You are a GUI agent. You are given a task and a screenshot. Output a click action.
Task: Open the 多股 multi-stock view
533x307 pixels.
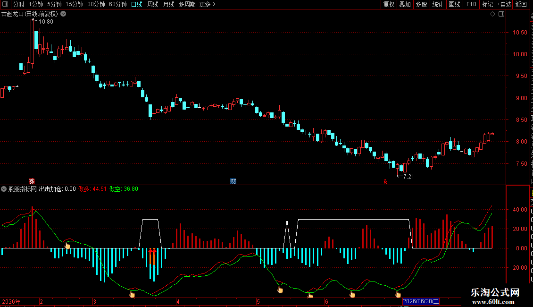[x=422, y=4]
